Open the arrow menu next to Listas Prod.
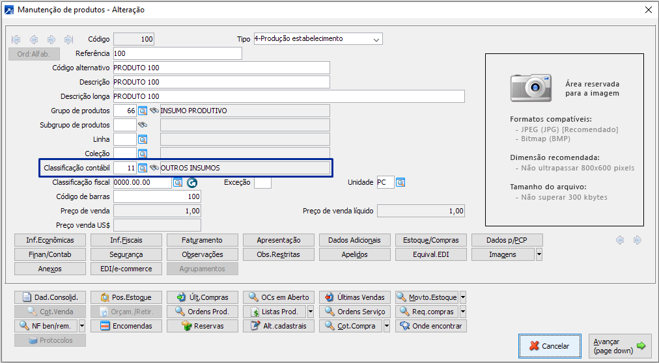The height and width of the screenshot is (363, 659). pos(310,312)
